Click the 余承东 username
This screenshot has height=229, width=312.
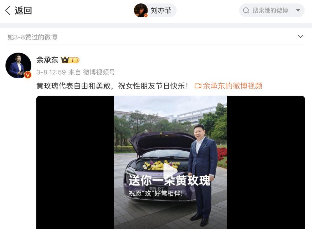[47, 60]
